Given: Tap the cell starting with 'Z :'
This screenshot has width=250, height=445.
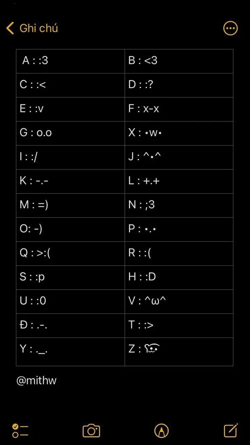Looking at the screenshot, I should (179, 352).
